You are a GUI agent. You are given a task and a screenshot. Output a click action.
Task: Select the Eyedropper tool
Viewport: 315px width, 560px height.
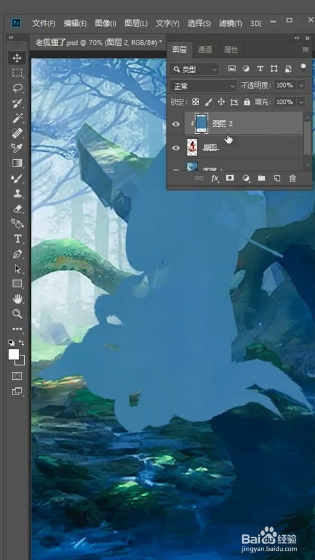[17, 148]
